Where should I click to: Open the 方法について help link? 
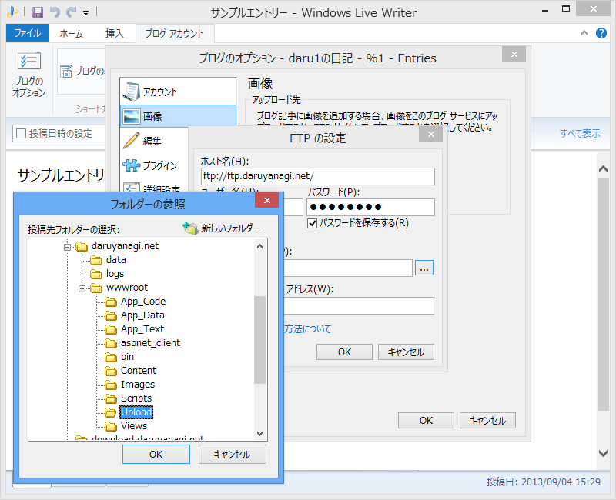[307, 329]
